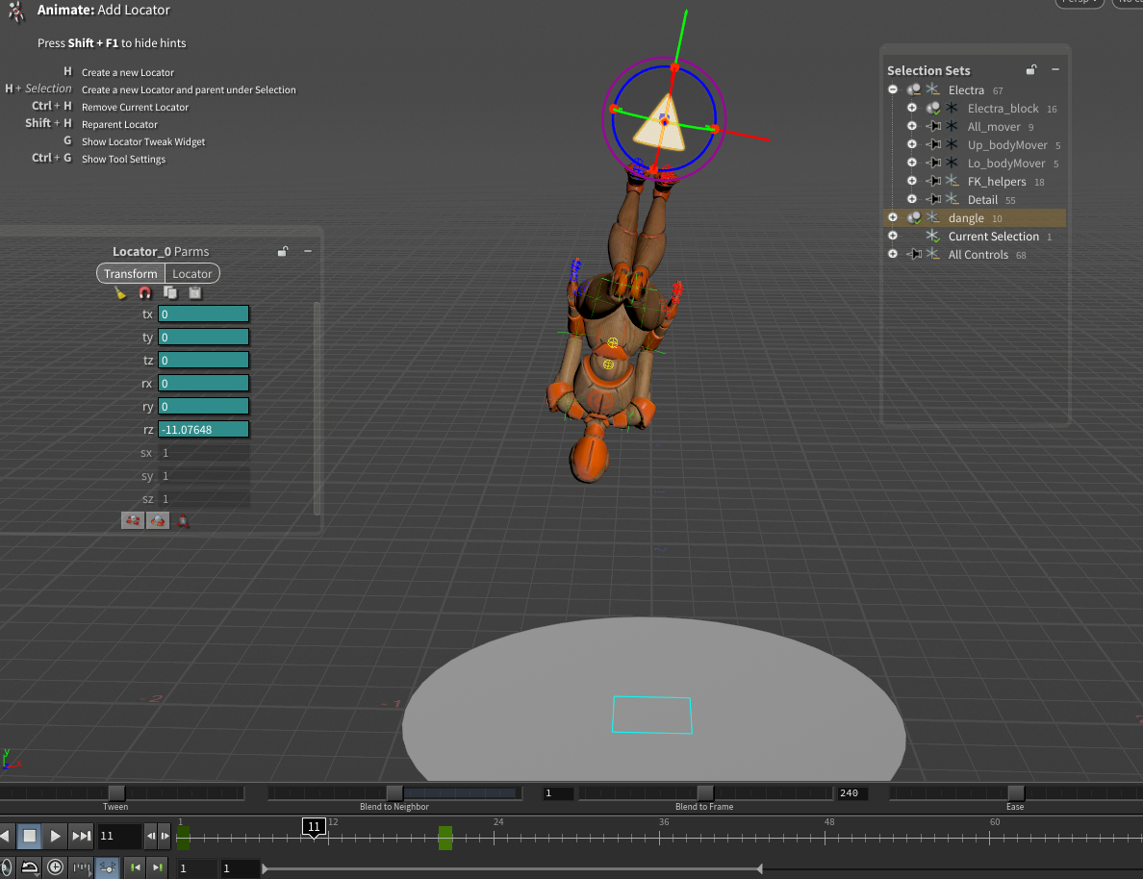Collapse the Electra selection set

coord(893,89)
